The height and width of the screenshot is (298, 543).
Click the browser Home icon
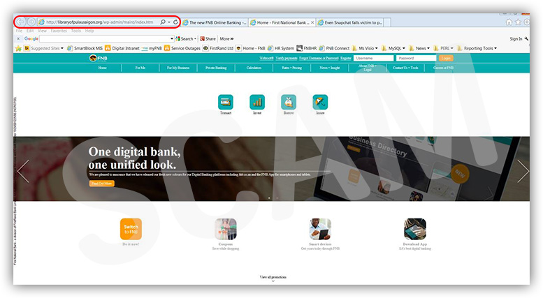pos(509,22)
